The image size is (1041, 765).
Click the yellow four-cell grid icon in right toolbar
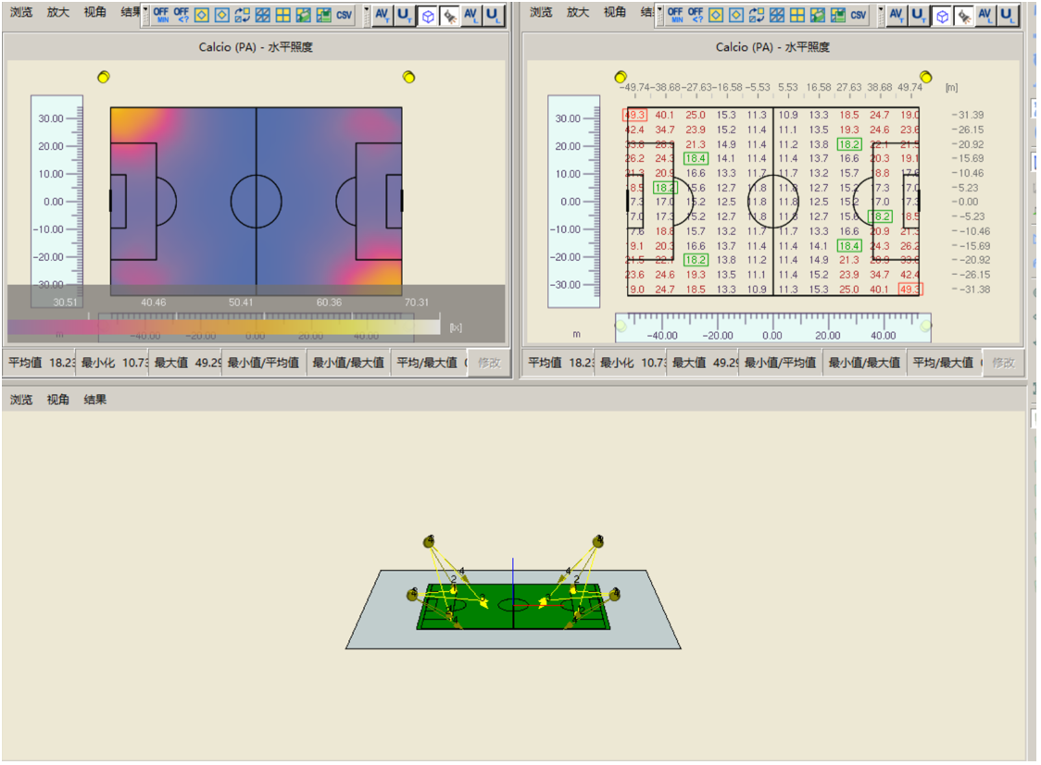tap(797, 15)
